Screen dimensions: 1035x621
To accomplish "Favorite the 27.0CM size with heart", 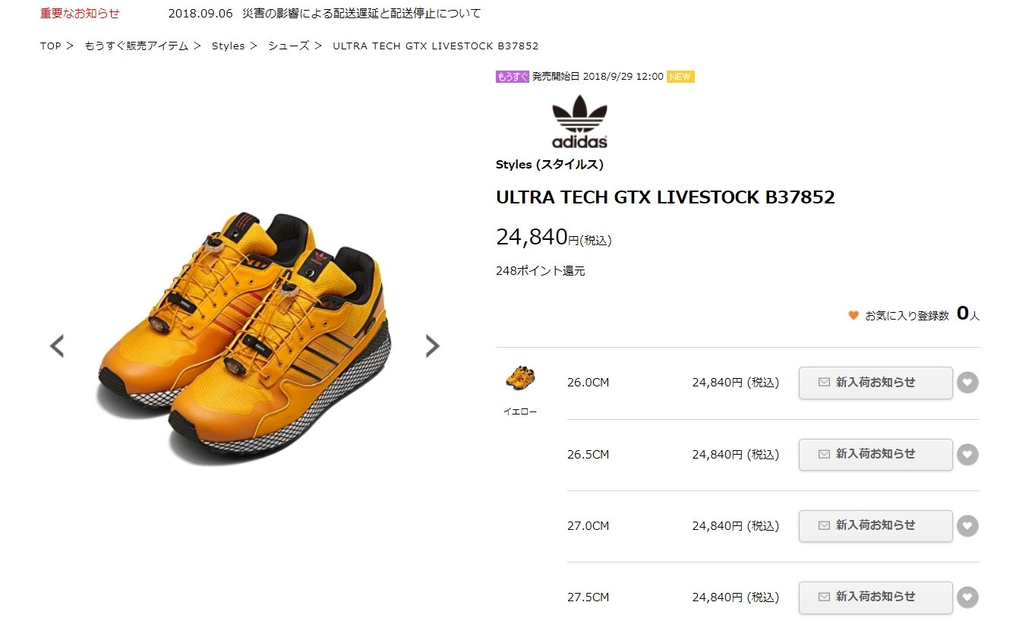I will (967, 525).
